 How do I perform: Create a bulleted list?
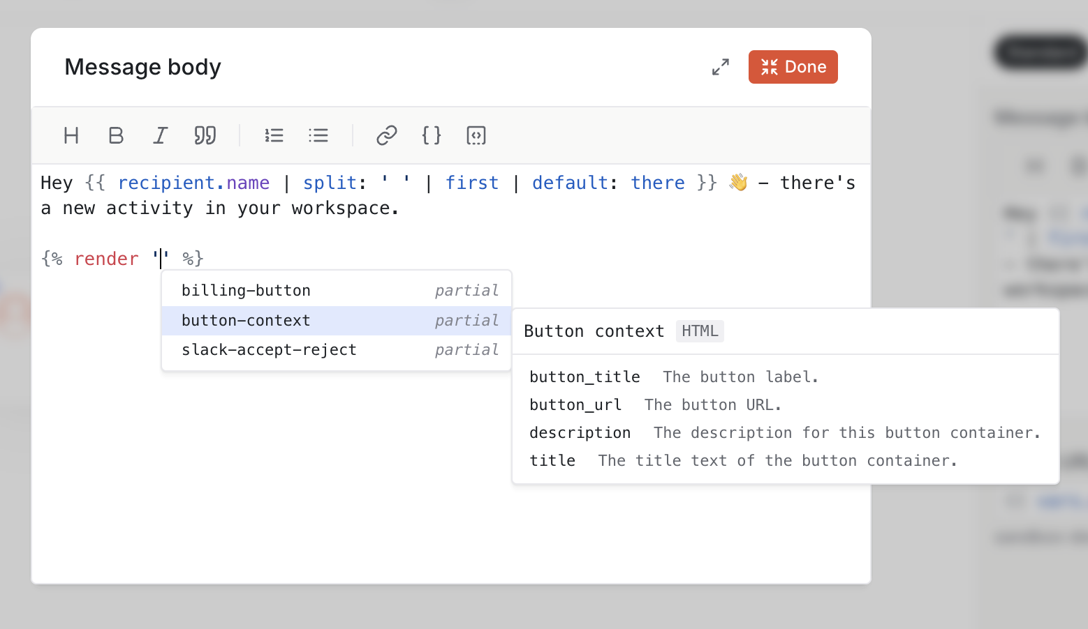click(318, 135)
